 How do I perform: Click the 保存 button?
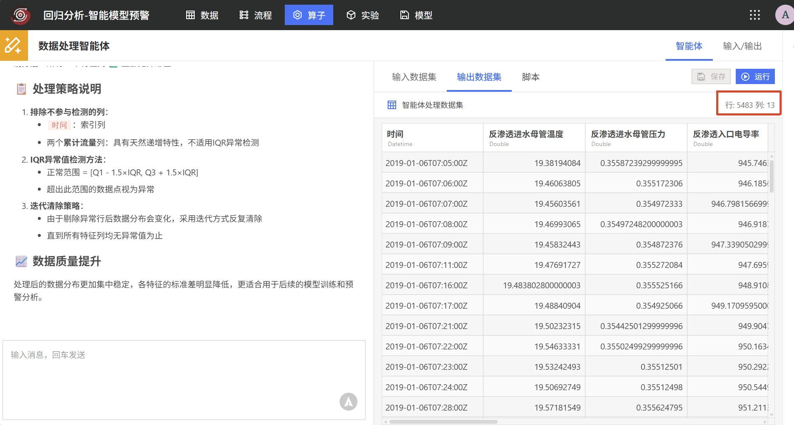[x=711, y=76]
